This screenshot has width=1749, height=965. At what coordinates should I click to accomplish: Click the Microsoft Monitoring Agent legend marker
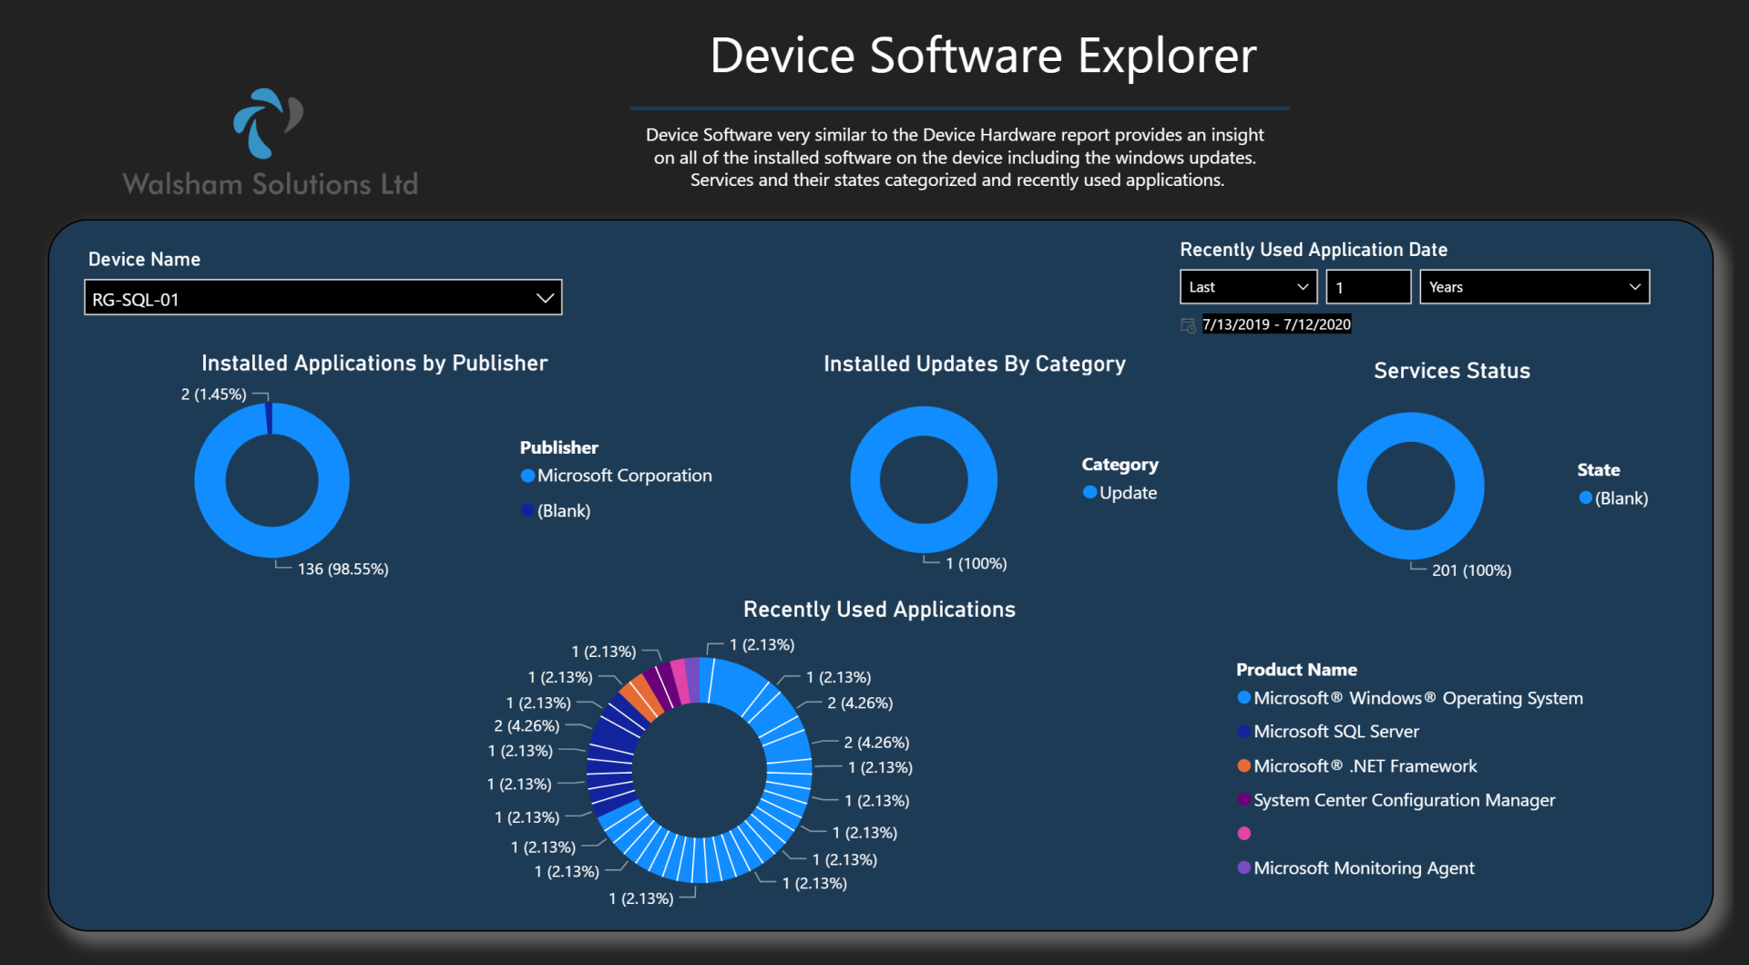1243,867
